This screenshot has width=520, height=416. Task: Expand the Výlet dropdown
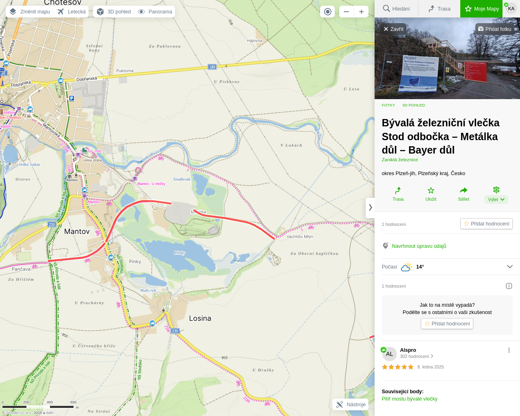coord(496,199)
